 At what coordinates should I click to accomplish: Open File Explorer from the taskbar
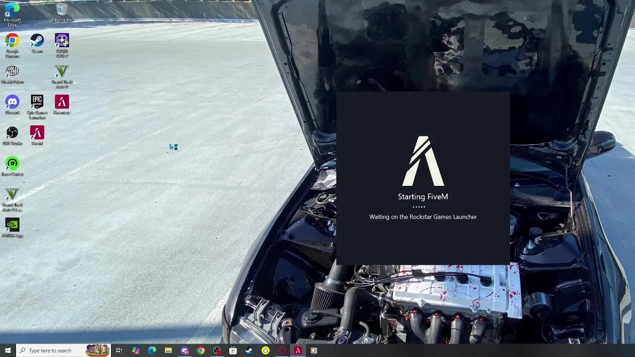[x=168, y=351]
